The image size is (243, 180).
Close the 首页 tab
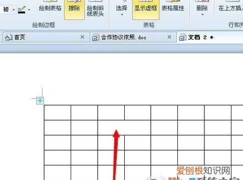tap(82, 37)
